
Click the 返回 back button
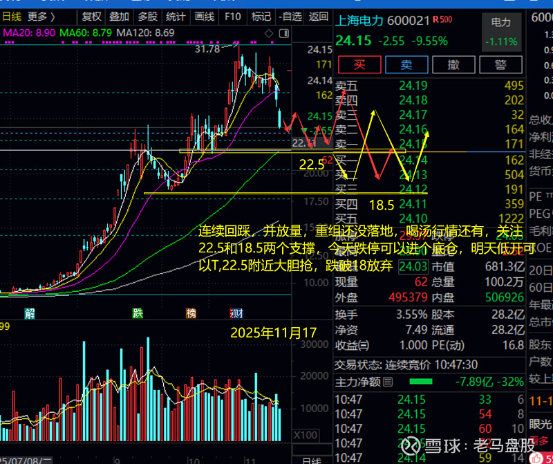[319, 17]
